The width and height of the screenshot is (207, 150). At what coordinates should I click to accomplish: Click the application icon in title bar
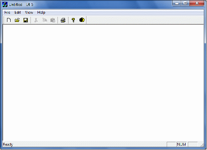pyautogui.click(x=5, y=4)
